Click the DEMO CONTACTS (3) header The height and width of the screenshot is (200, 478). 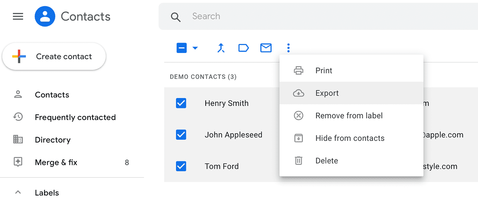(203, 77)
